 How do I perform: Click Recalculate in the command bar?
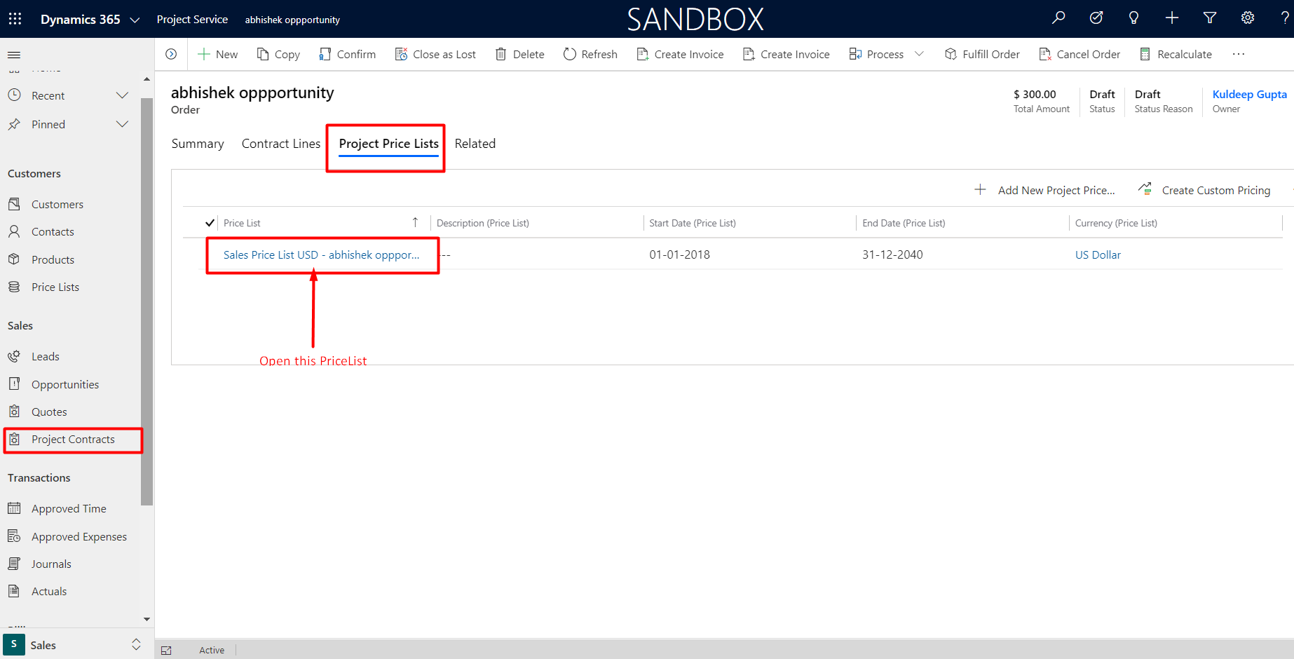point(1176,54)
